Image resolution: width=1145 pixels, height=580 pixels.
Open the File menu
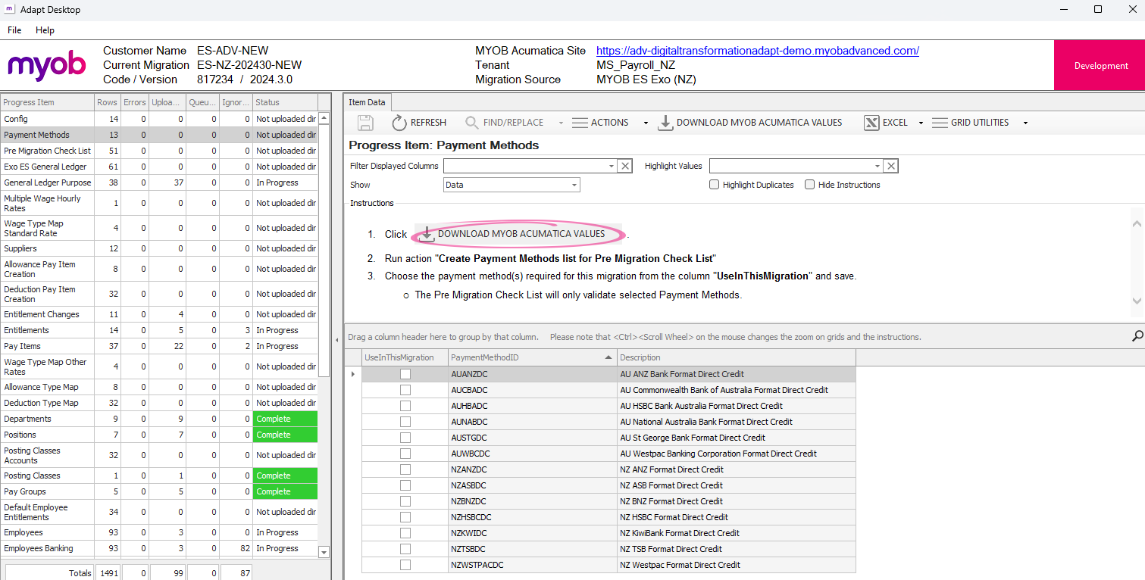pos(14,30)
